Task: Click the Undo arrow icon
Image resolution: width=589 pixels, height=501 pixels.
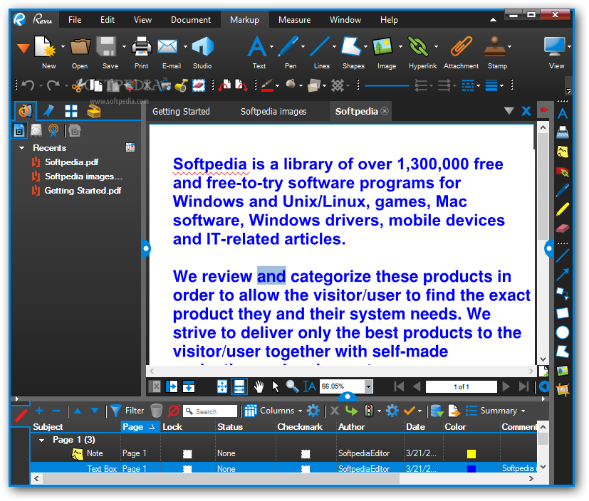Action: coord(28,85)
